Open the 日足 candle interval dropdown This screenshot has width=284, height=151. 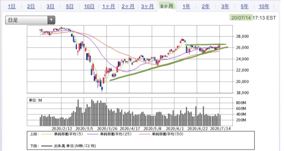coord(30,20)
